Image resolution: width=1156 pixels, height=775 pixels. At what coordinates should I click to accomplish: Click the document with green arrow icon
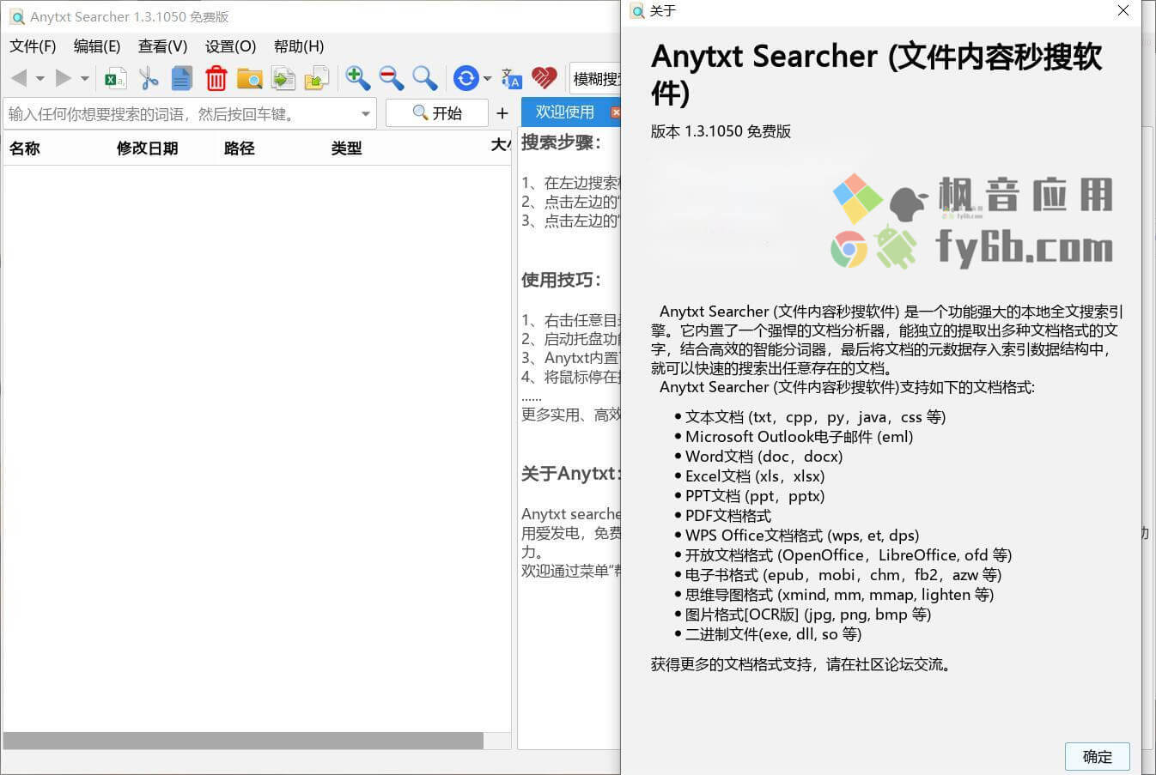283,79
